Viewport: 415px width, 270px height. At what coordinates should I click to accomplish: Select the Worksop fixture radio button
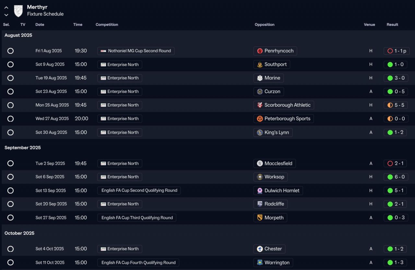coord(10,177)
